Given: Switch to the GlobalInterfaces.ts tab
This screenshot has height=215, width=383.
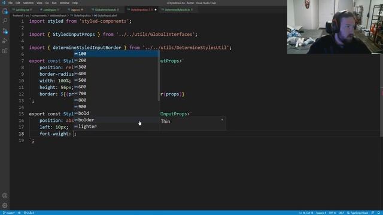Looking at the screenshot, I should (105, 10).
